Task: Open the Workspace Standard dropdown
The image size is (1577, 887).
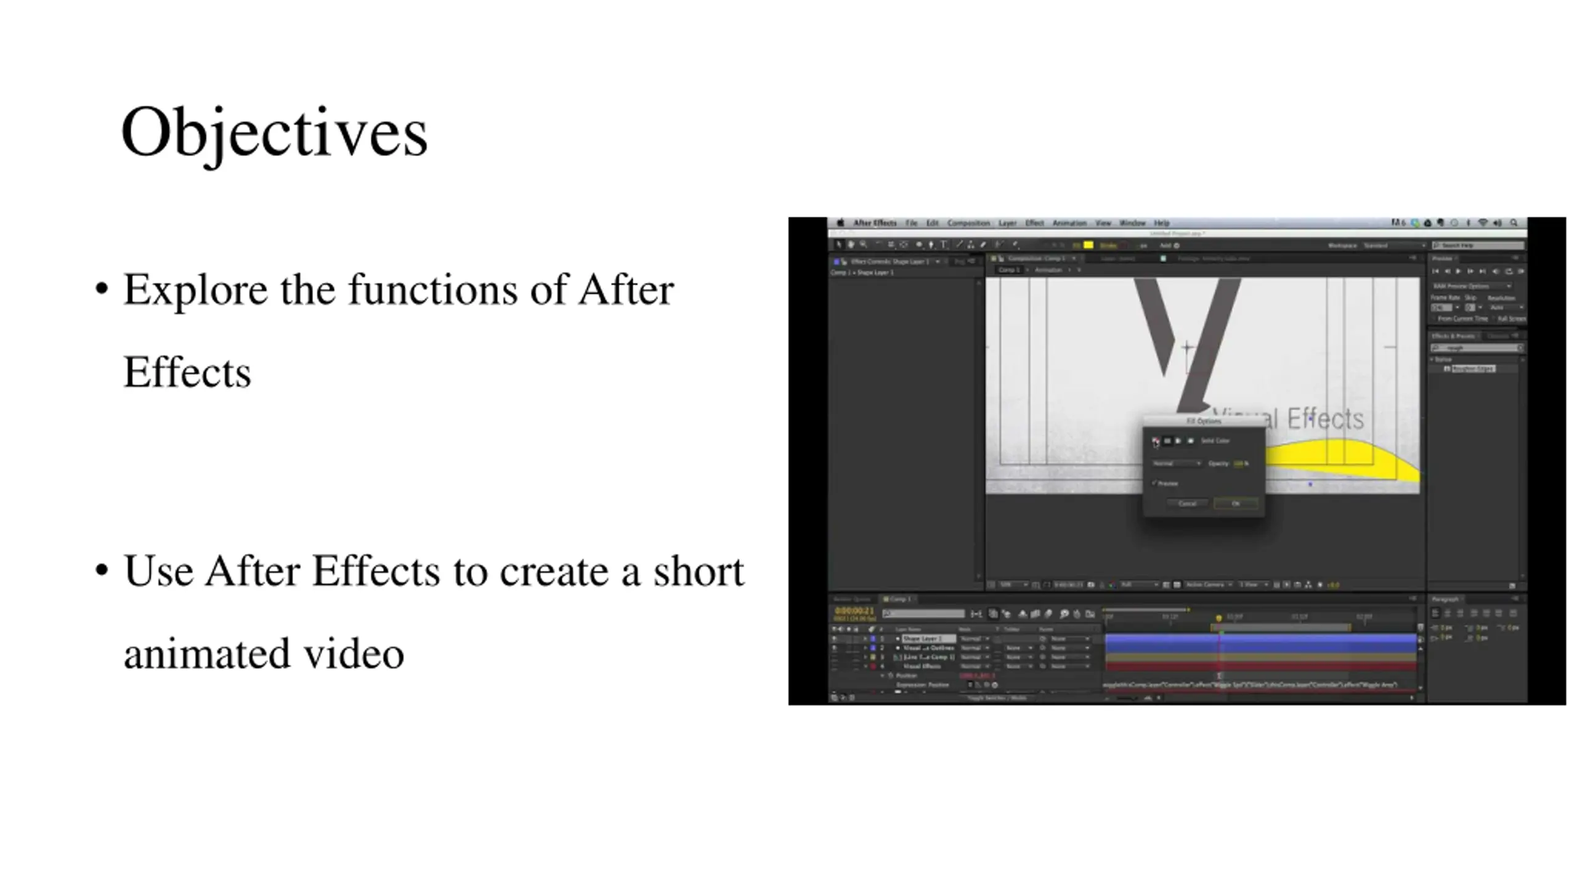Action: (x=1395, y=245)
